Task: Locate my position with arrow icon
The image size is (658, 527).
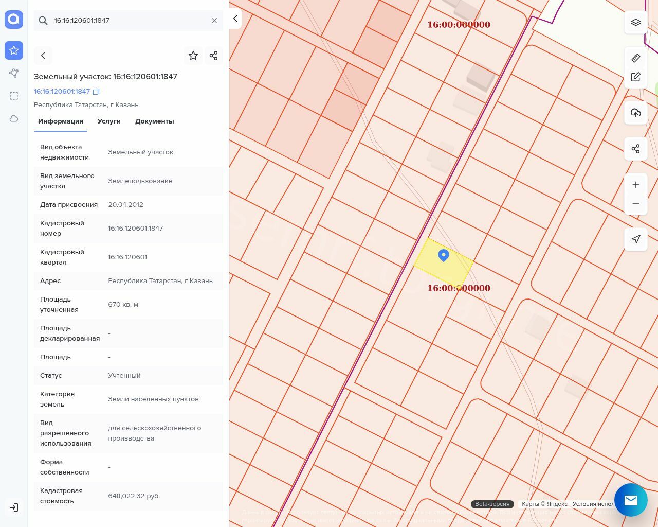Action: (635, 239)
